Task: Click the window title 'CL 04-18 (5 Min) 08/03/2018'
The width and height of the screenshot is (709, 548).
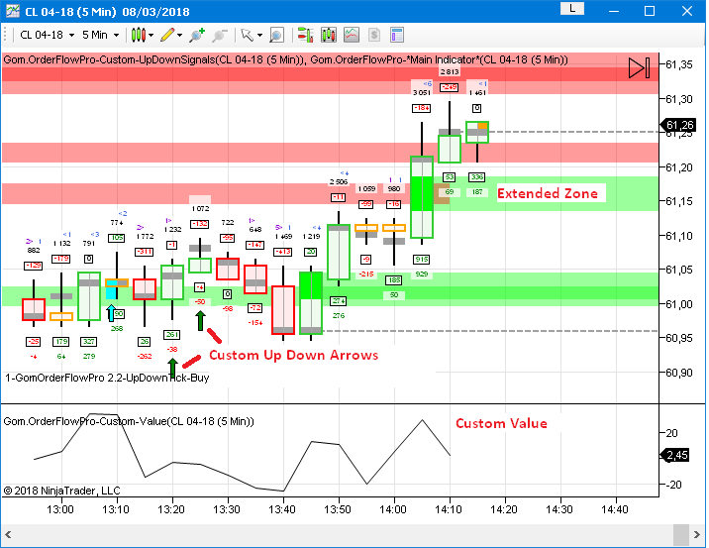Action: pyautogui.click(x=107, y=12)
